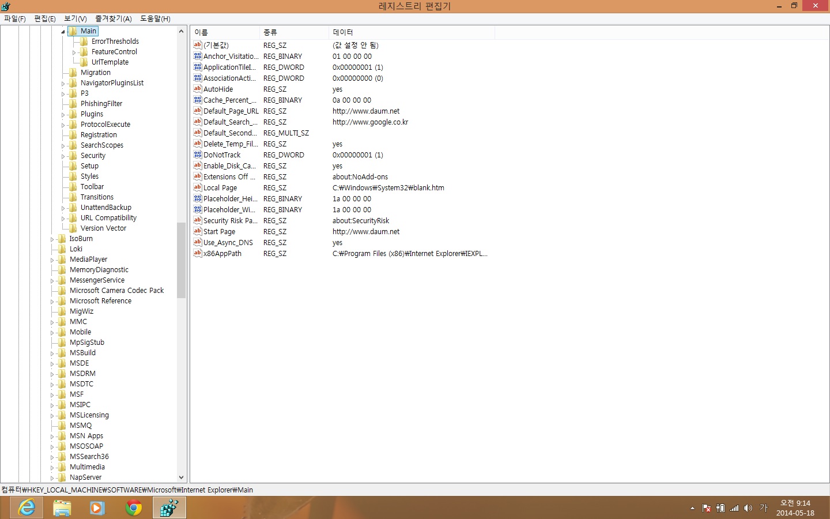The image size is (830, 519).
Task: Select the PhishingFilter key
Action: 101,104
